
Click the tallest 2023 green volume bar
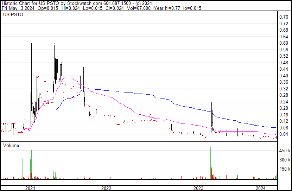point(211,163)
